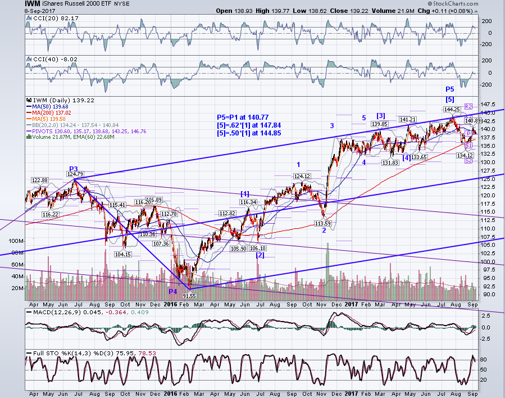The image size is (505, 398).
Task: Click the orange MA(5) legend line marker
Action: 29,119
